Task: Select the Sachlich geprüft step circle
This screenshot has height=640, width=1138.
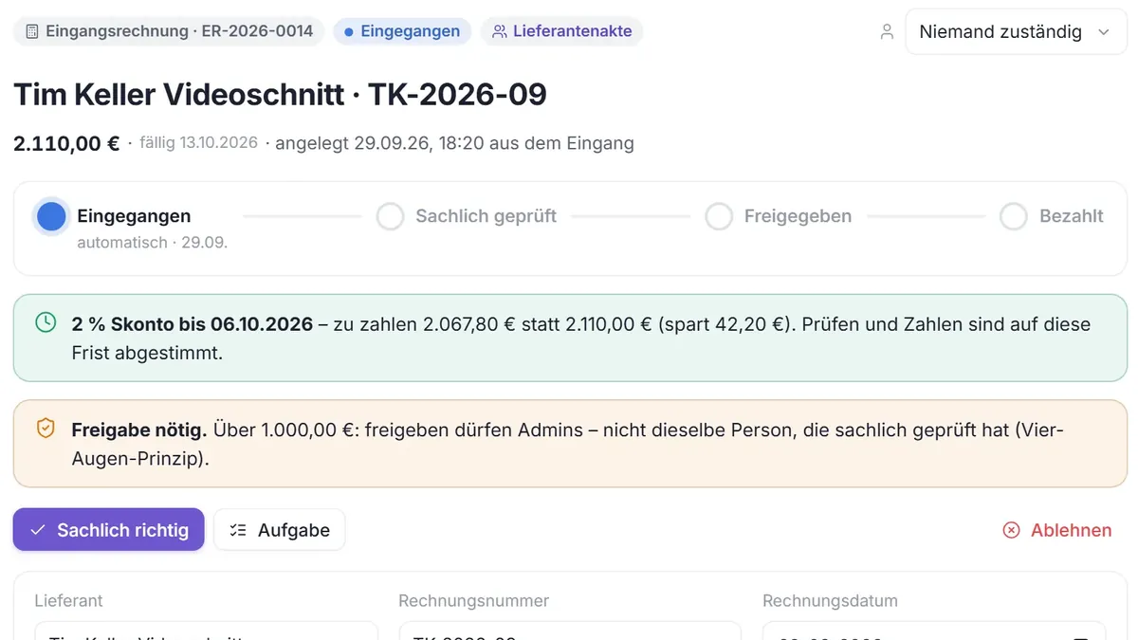Action: coord(391,216)
